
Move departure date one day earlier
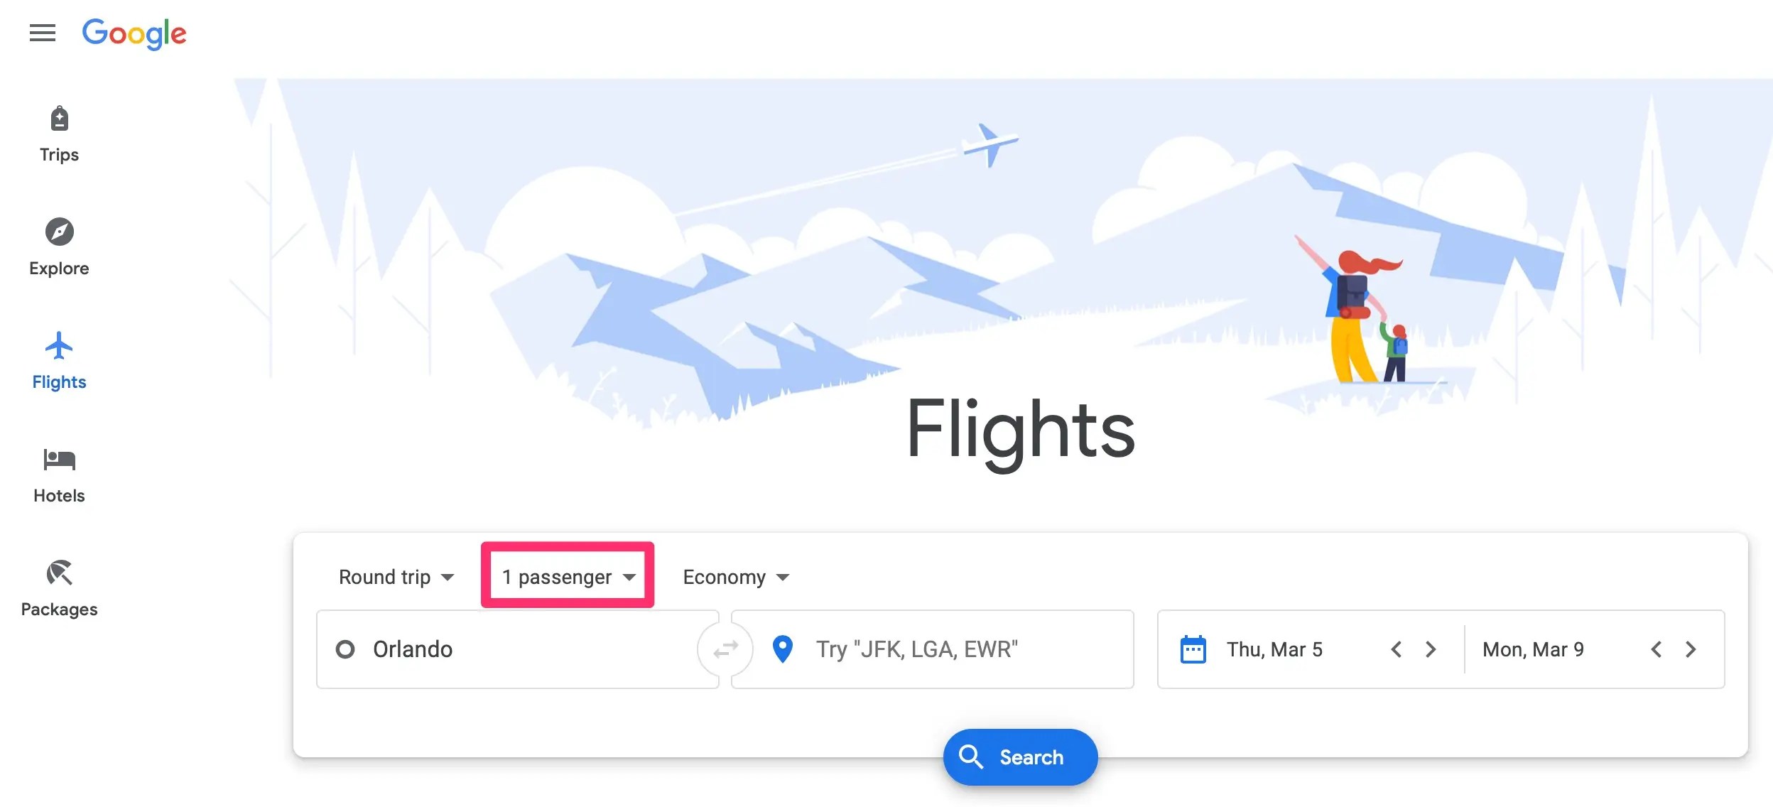[x=1396, y=649]
